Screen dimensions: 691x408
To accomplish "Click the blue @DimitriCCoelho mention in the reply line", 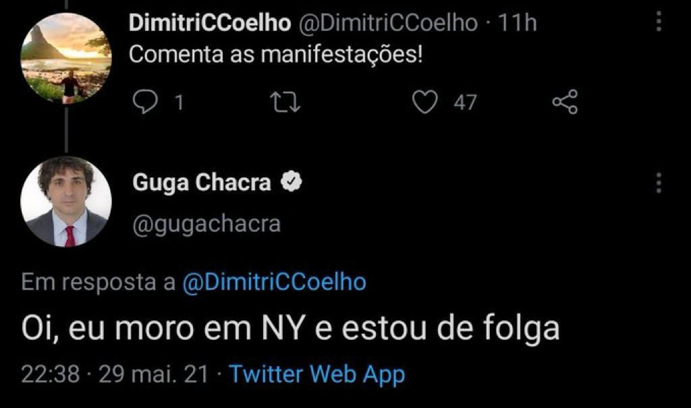I will tap(274, 282).
